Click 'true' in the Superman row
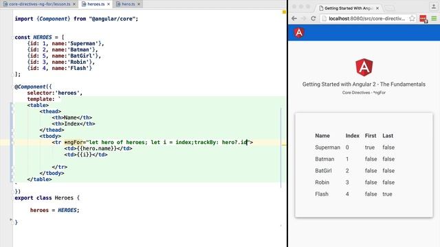This screenshot has width=440, height=247. pyautogui.click(x=370, y=148)
